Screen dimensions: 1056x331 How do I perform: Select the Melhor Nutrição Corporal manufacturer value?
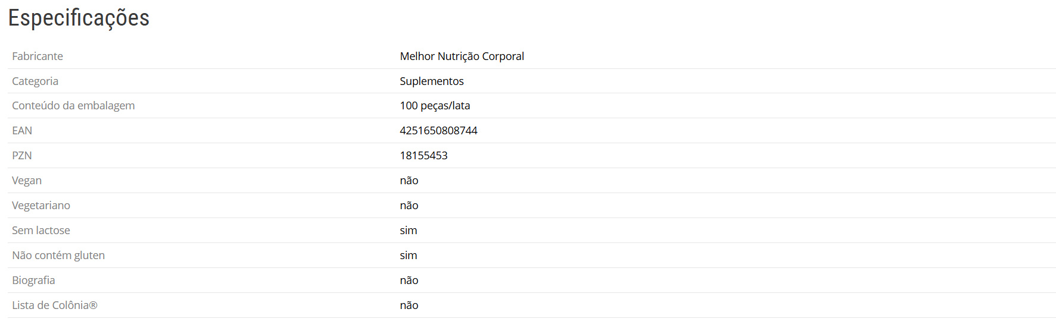462,56
